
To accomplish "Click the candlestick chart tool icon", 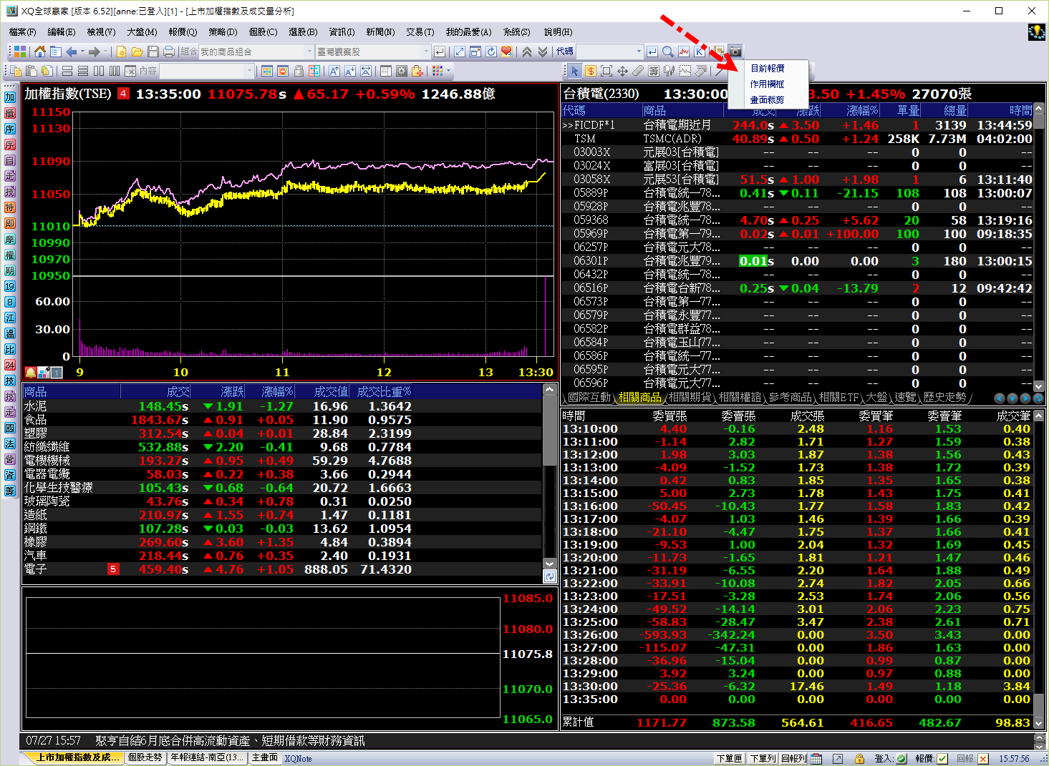I will tap(669, 71).
